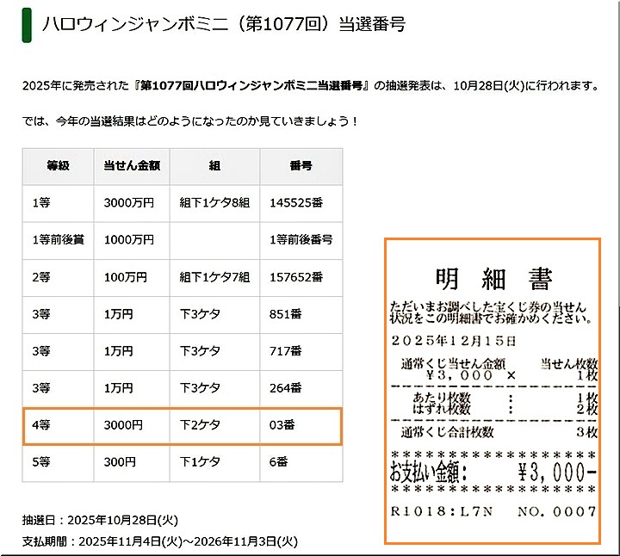Select the 当せん金額 column header
Screen dimensions: 620x556
point(131,166)
